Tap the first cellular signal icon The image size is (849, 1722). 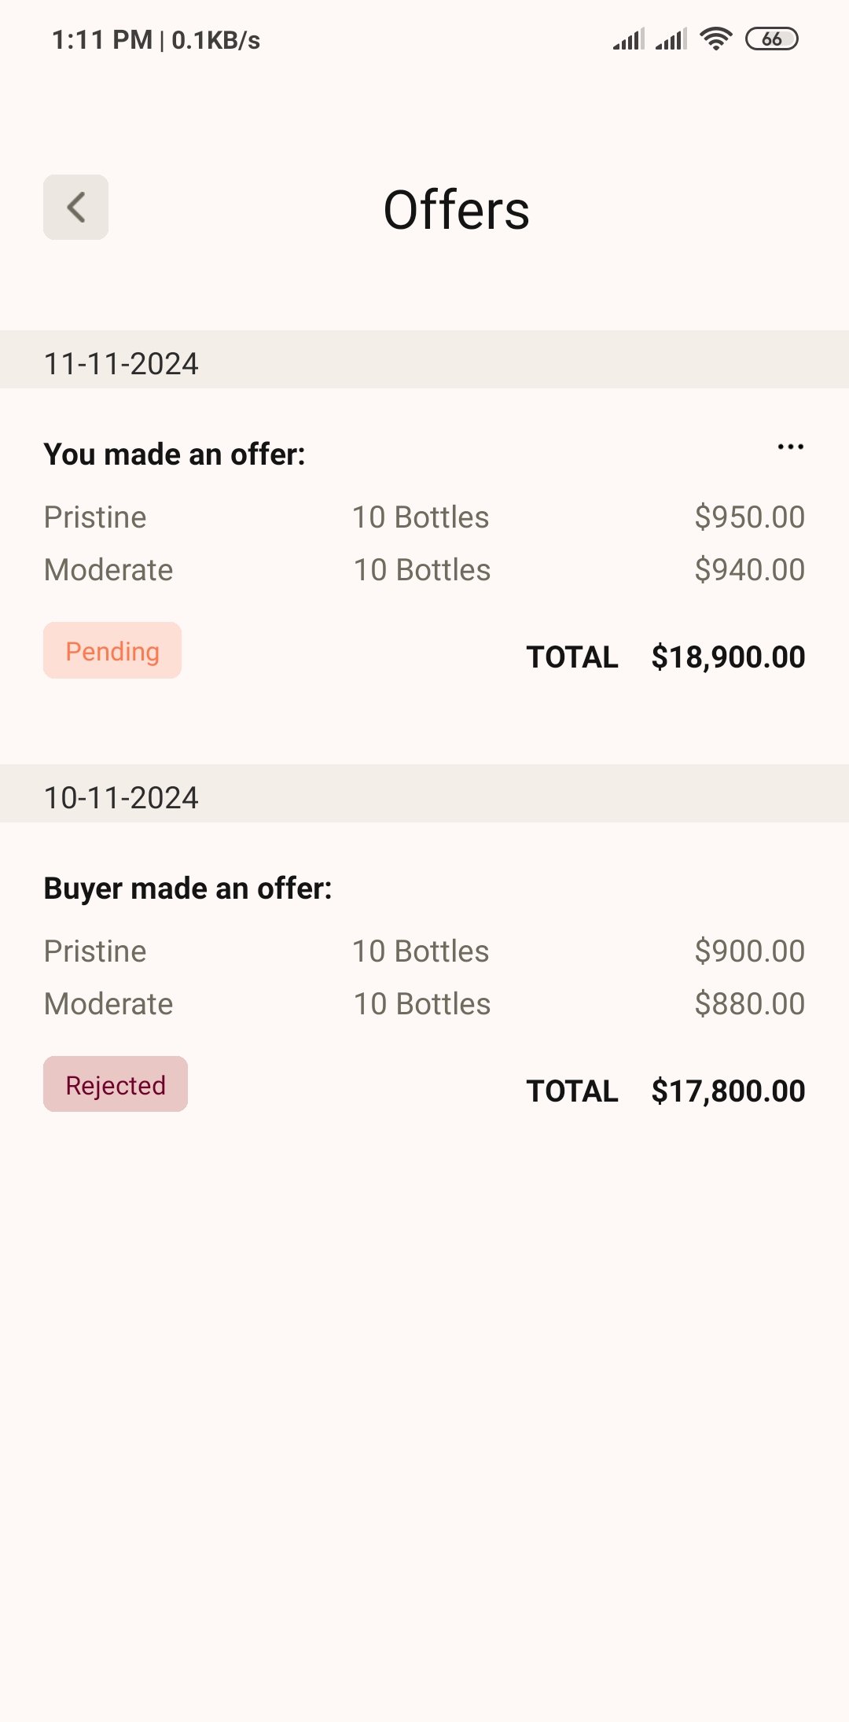pyautogui.click(x=629, y=39)
